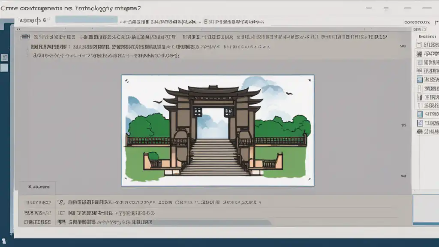
Task: Click the blue document icon in right panel's tenth row
Action: click(x=420, y=123)
